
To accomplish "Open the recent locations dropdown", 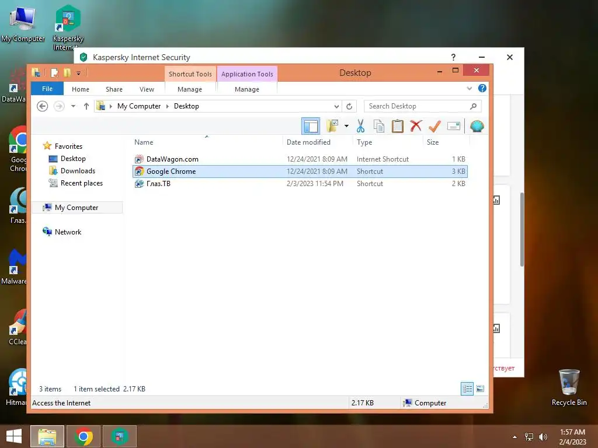I will click(73, 106).
